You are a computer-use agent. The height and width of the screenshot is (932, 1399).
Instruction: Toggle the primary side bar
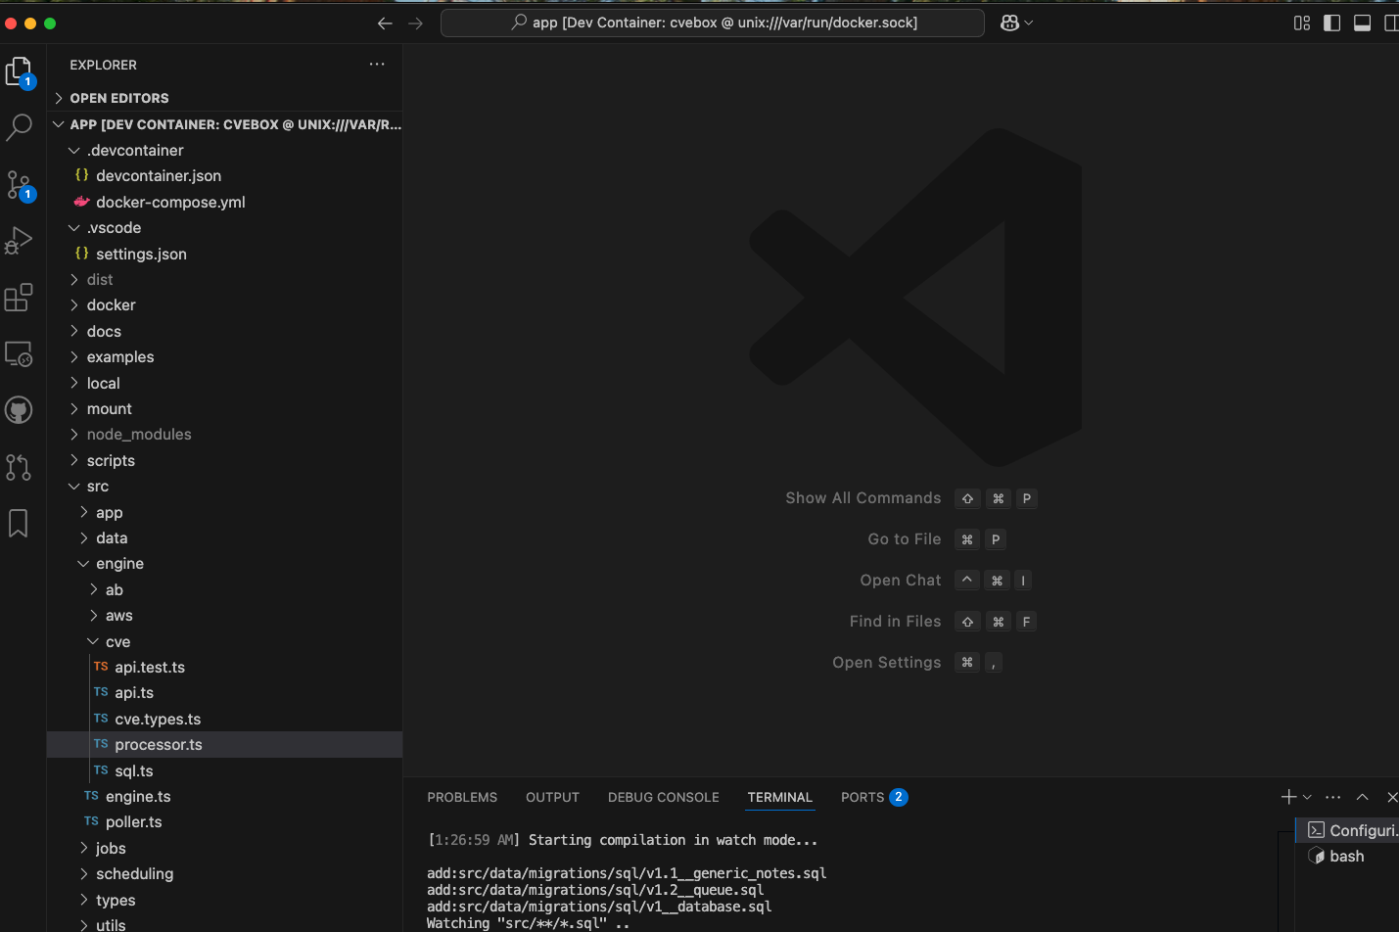[1331, 23]
